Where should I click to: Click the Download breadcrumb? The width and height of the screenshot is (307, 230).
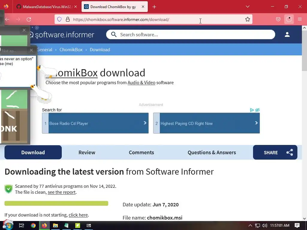click(100, 50)
